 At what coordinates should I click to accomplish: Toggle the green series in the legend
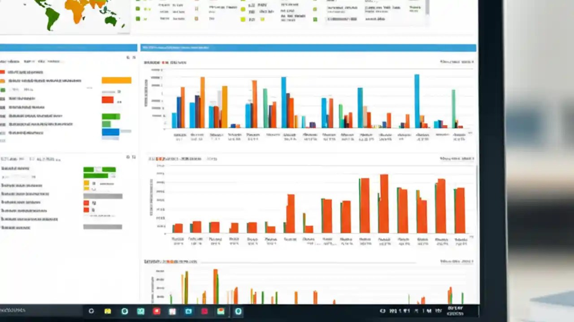[x=4, y=89]
